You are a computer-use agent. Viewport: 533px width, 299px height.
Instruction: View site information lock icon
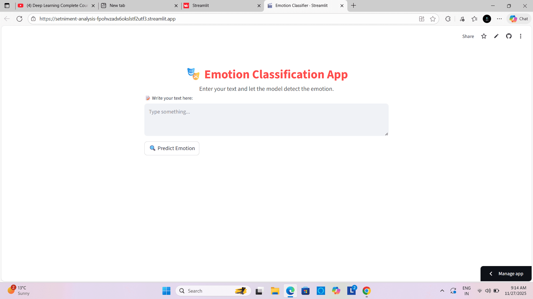click(33, 19)
